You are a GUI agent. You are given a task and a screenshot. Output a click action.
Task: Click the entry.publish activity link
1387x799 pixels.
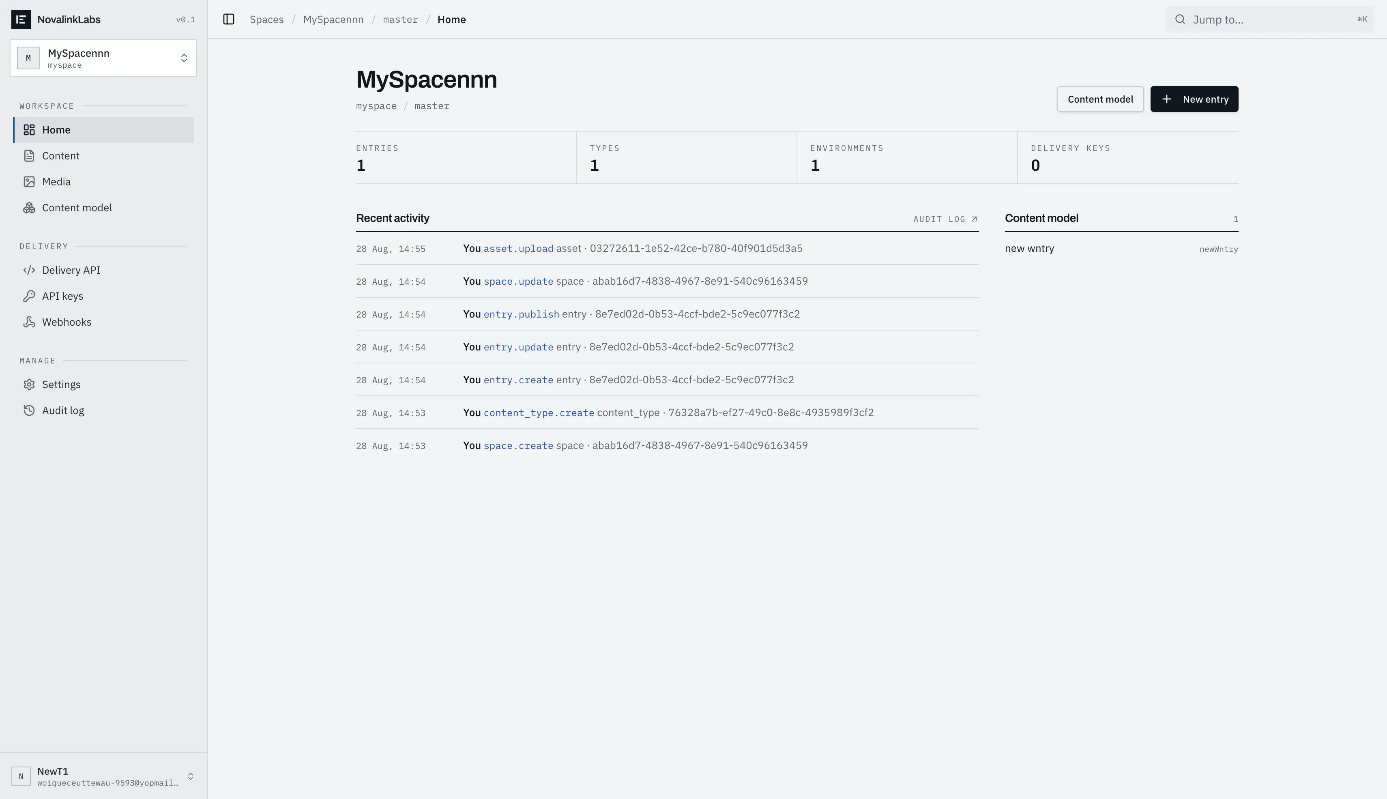(521, 314)
